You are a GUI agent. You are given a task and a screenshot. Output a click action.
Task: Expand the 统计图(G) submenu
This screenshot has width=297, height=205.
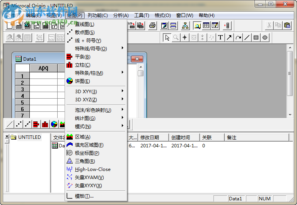(96, 118)
